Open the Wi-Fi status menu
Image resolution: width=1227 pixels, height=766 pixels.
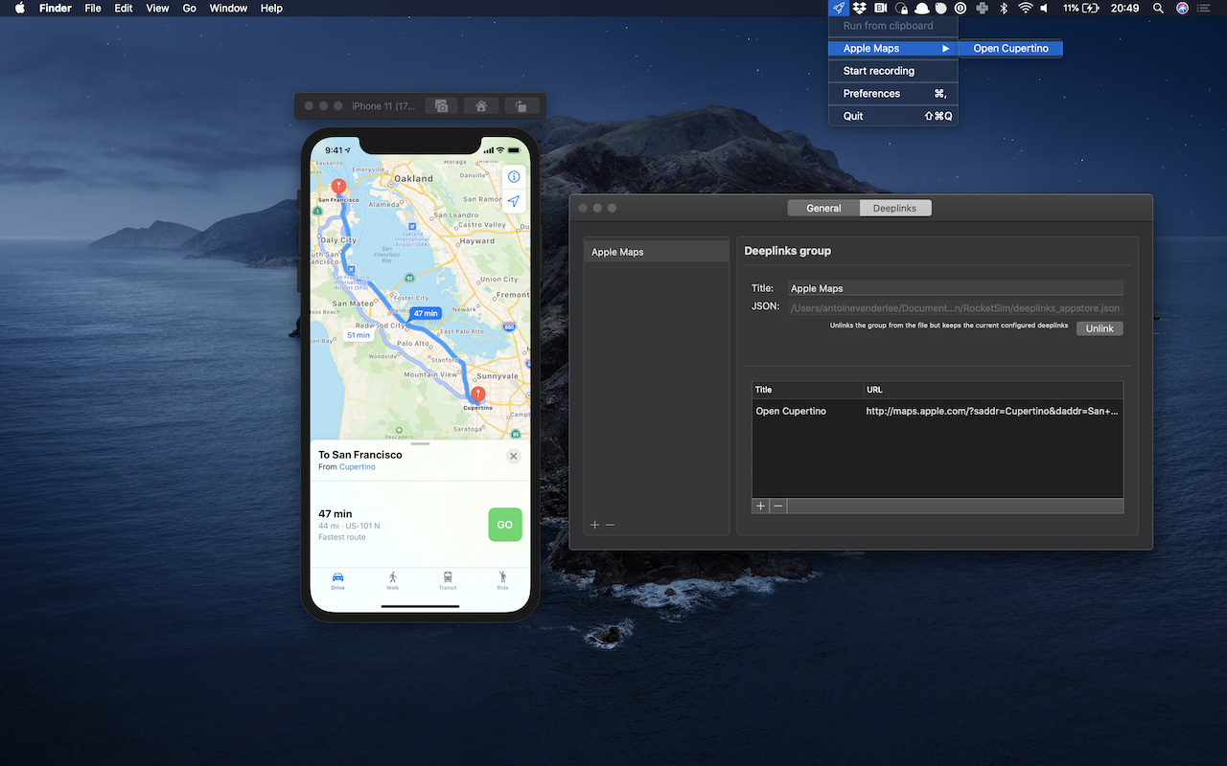click(1025, 8)
